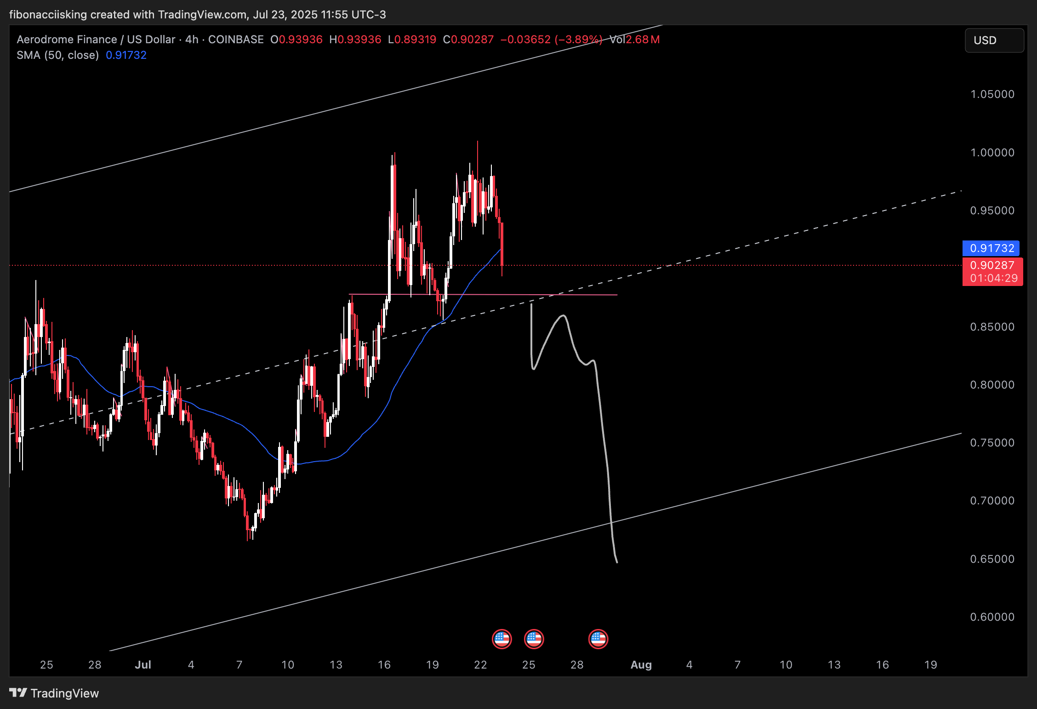
Task: Click the Vol 2.68 M reading
Action: 635,40
